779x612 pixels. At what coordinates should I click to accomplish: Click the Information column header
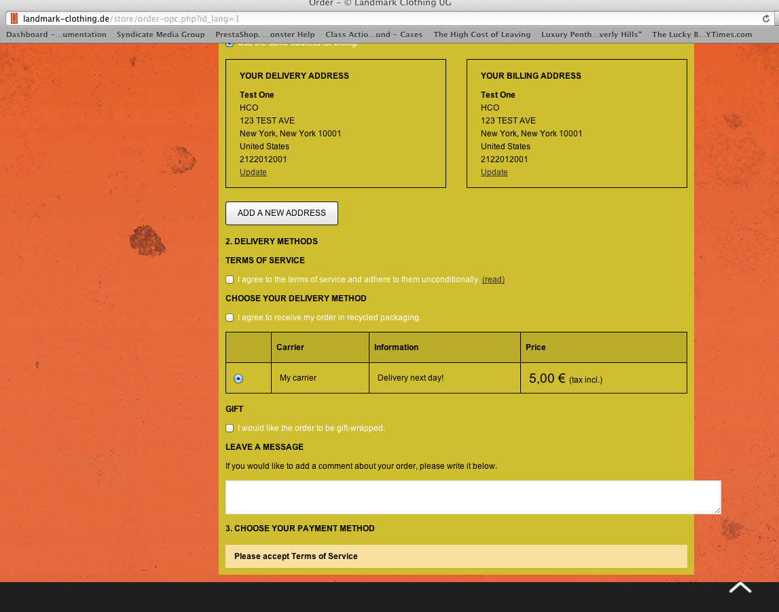click(x=445, y=347)
